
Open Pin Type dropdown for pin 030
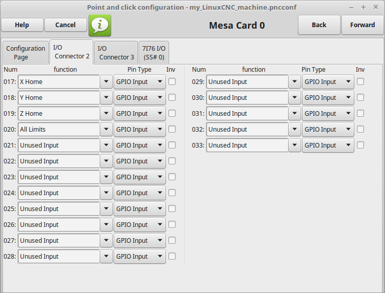328,97
